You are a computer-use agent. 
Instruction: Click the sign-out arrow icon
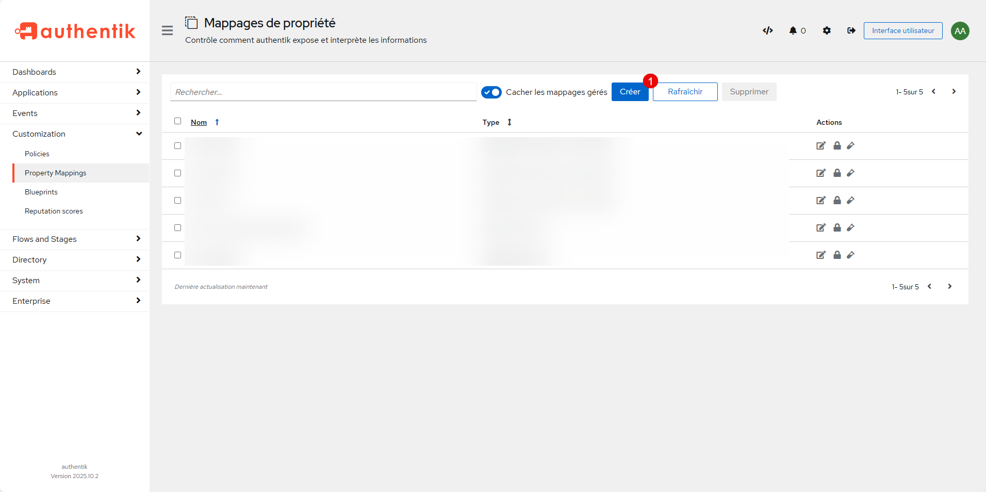851,31
